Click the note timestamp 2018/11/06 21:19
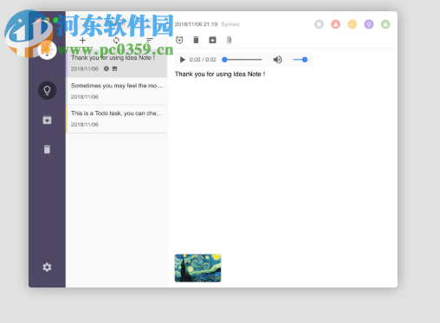 click(196, 24)
